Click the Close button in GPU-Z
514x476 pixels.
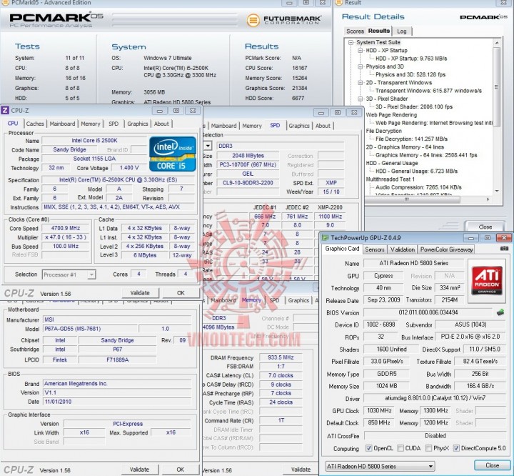pyautogui.click(x=493, y=465)
